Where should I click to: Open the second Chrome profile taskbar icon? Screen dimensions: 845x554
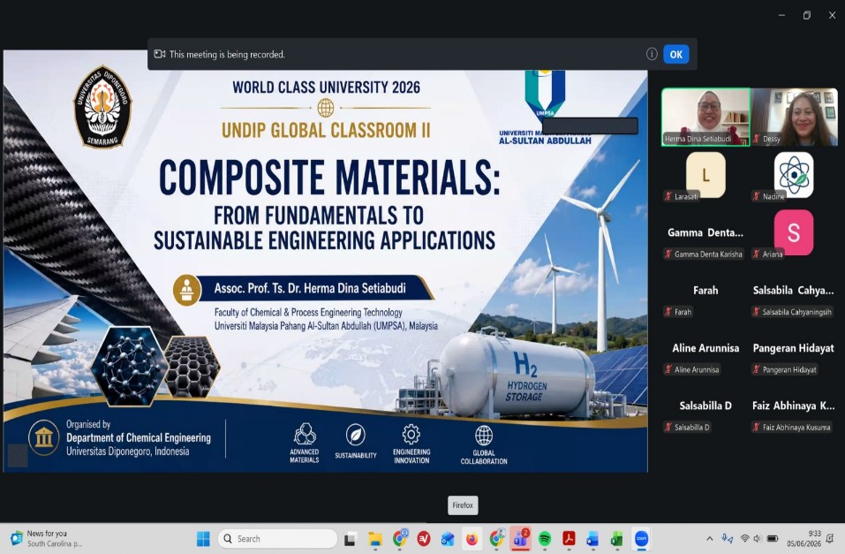coord(496,538)
